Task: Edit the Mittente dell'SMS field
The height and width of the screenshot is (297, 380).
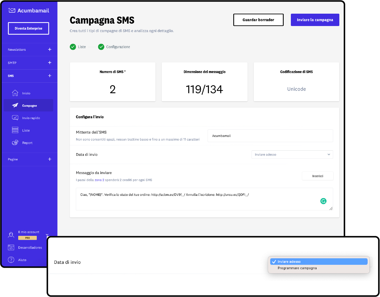Action: [270, 136]
